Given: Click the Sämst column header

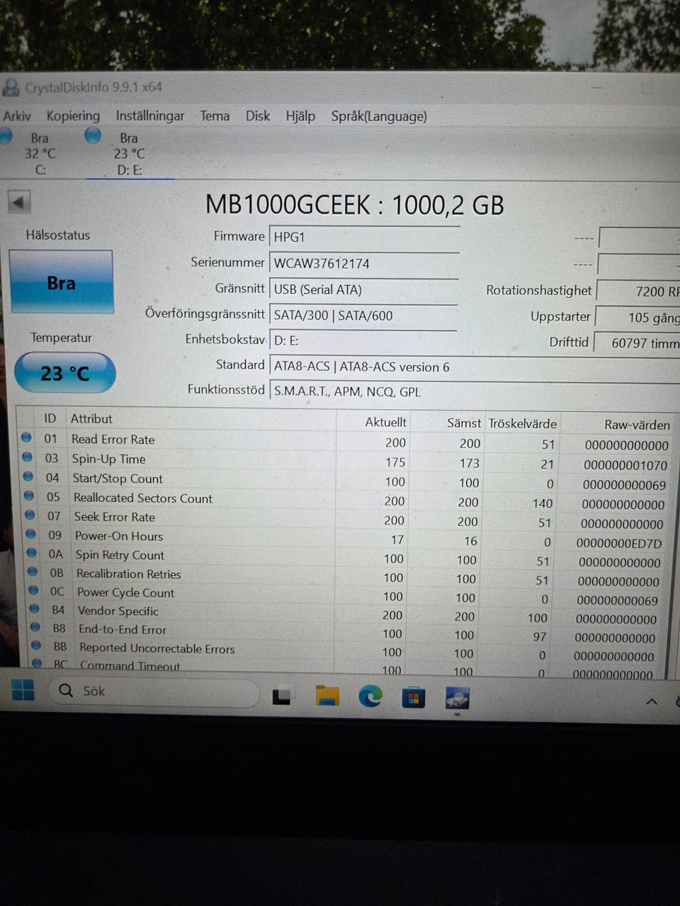Looking at the screenshot, I should [x=464, y=423].
